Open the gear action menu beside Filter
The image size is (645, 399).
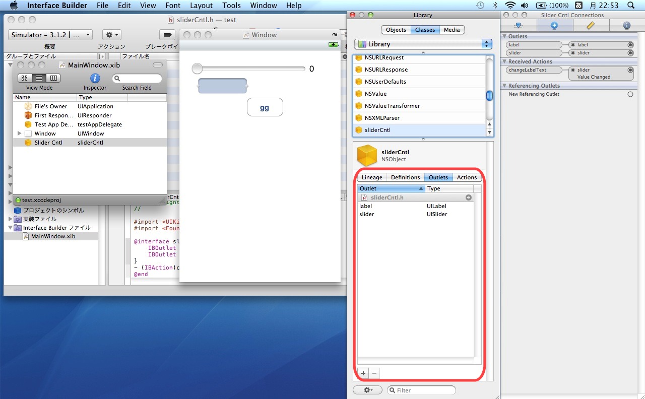tap(368, 390)
